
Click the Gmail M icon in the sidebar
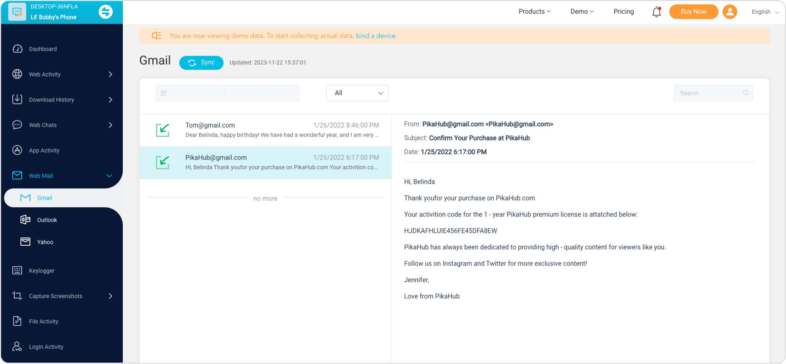25,198
